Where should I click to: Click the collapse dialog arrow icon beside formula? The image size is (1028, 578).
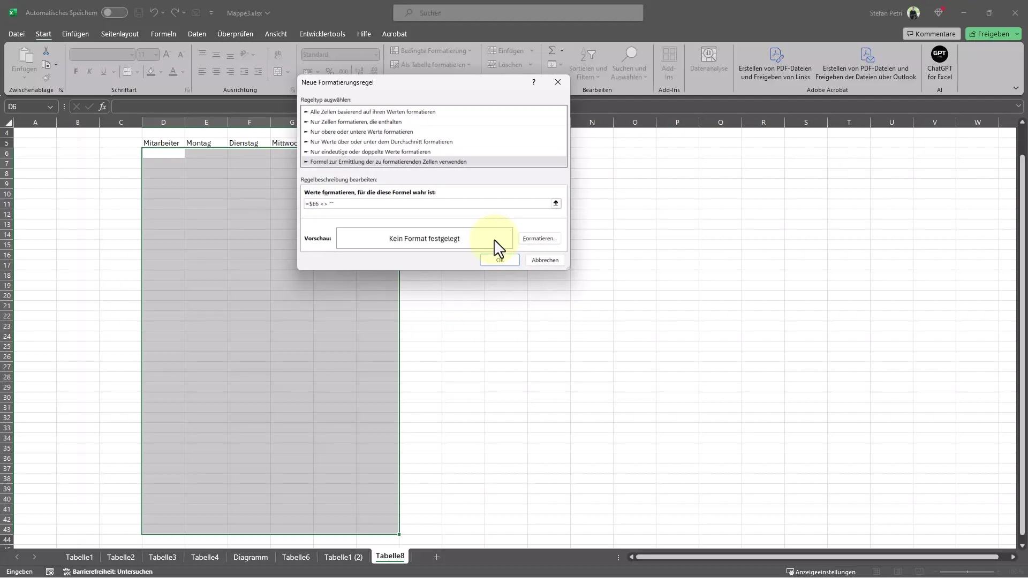556,203
